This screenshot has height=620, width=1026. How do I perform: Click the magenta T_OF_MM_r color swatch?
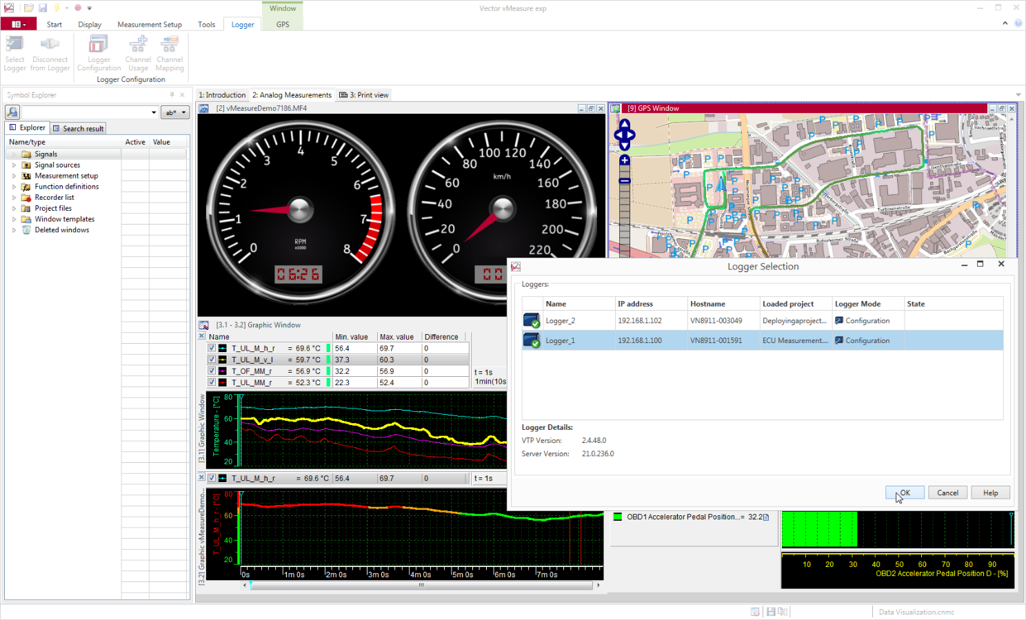click(222, 371)
